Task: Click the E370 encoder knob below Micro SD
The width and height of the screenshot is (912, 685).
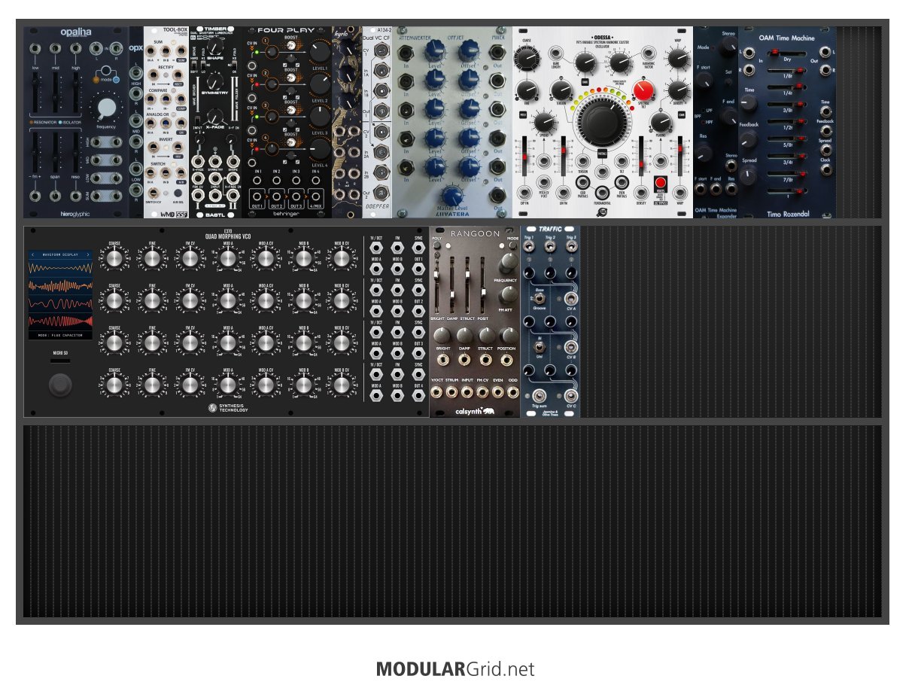Action: coord(60,385)
